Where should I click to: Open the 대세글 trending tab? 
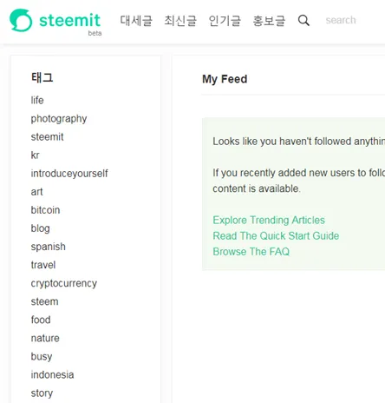136,21
